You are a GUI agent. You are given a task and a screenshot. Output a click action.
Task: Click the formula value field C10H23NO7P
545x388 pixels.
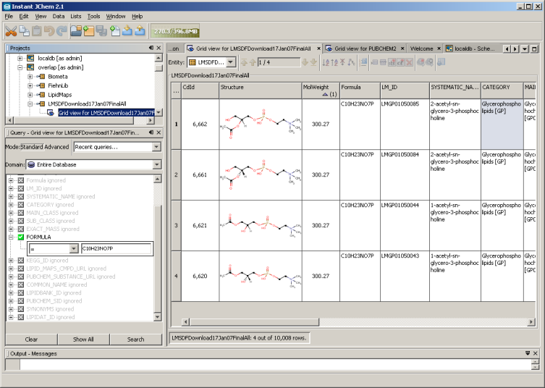[117, 248]
